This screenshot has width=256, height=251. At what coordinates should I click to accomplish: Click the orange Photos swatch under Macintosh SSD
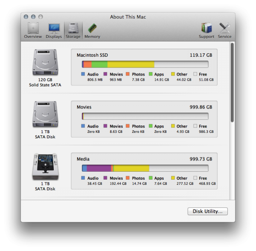tap(128, 74)
